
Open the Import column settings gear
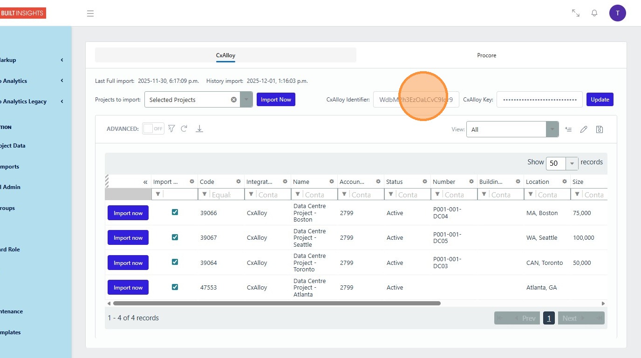pyautogui.click(x=192, y=182)
